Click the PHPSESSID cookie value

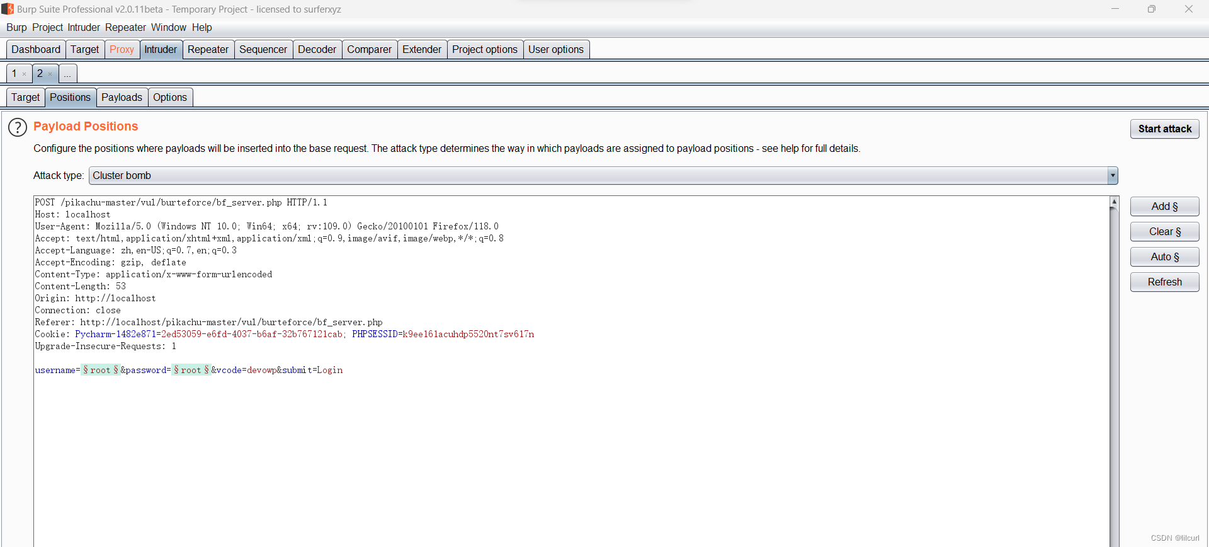[x=468, y=334]
